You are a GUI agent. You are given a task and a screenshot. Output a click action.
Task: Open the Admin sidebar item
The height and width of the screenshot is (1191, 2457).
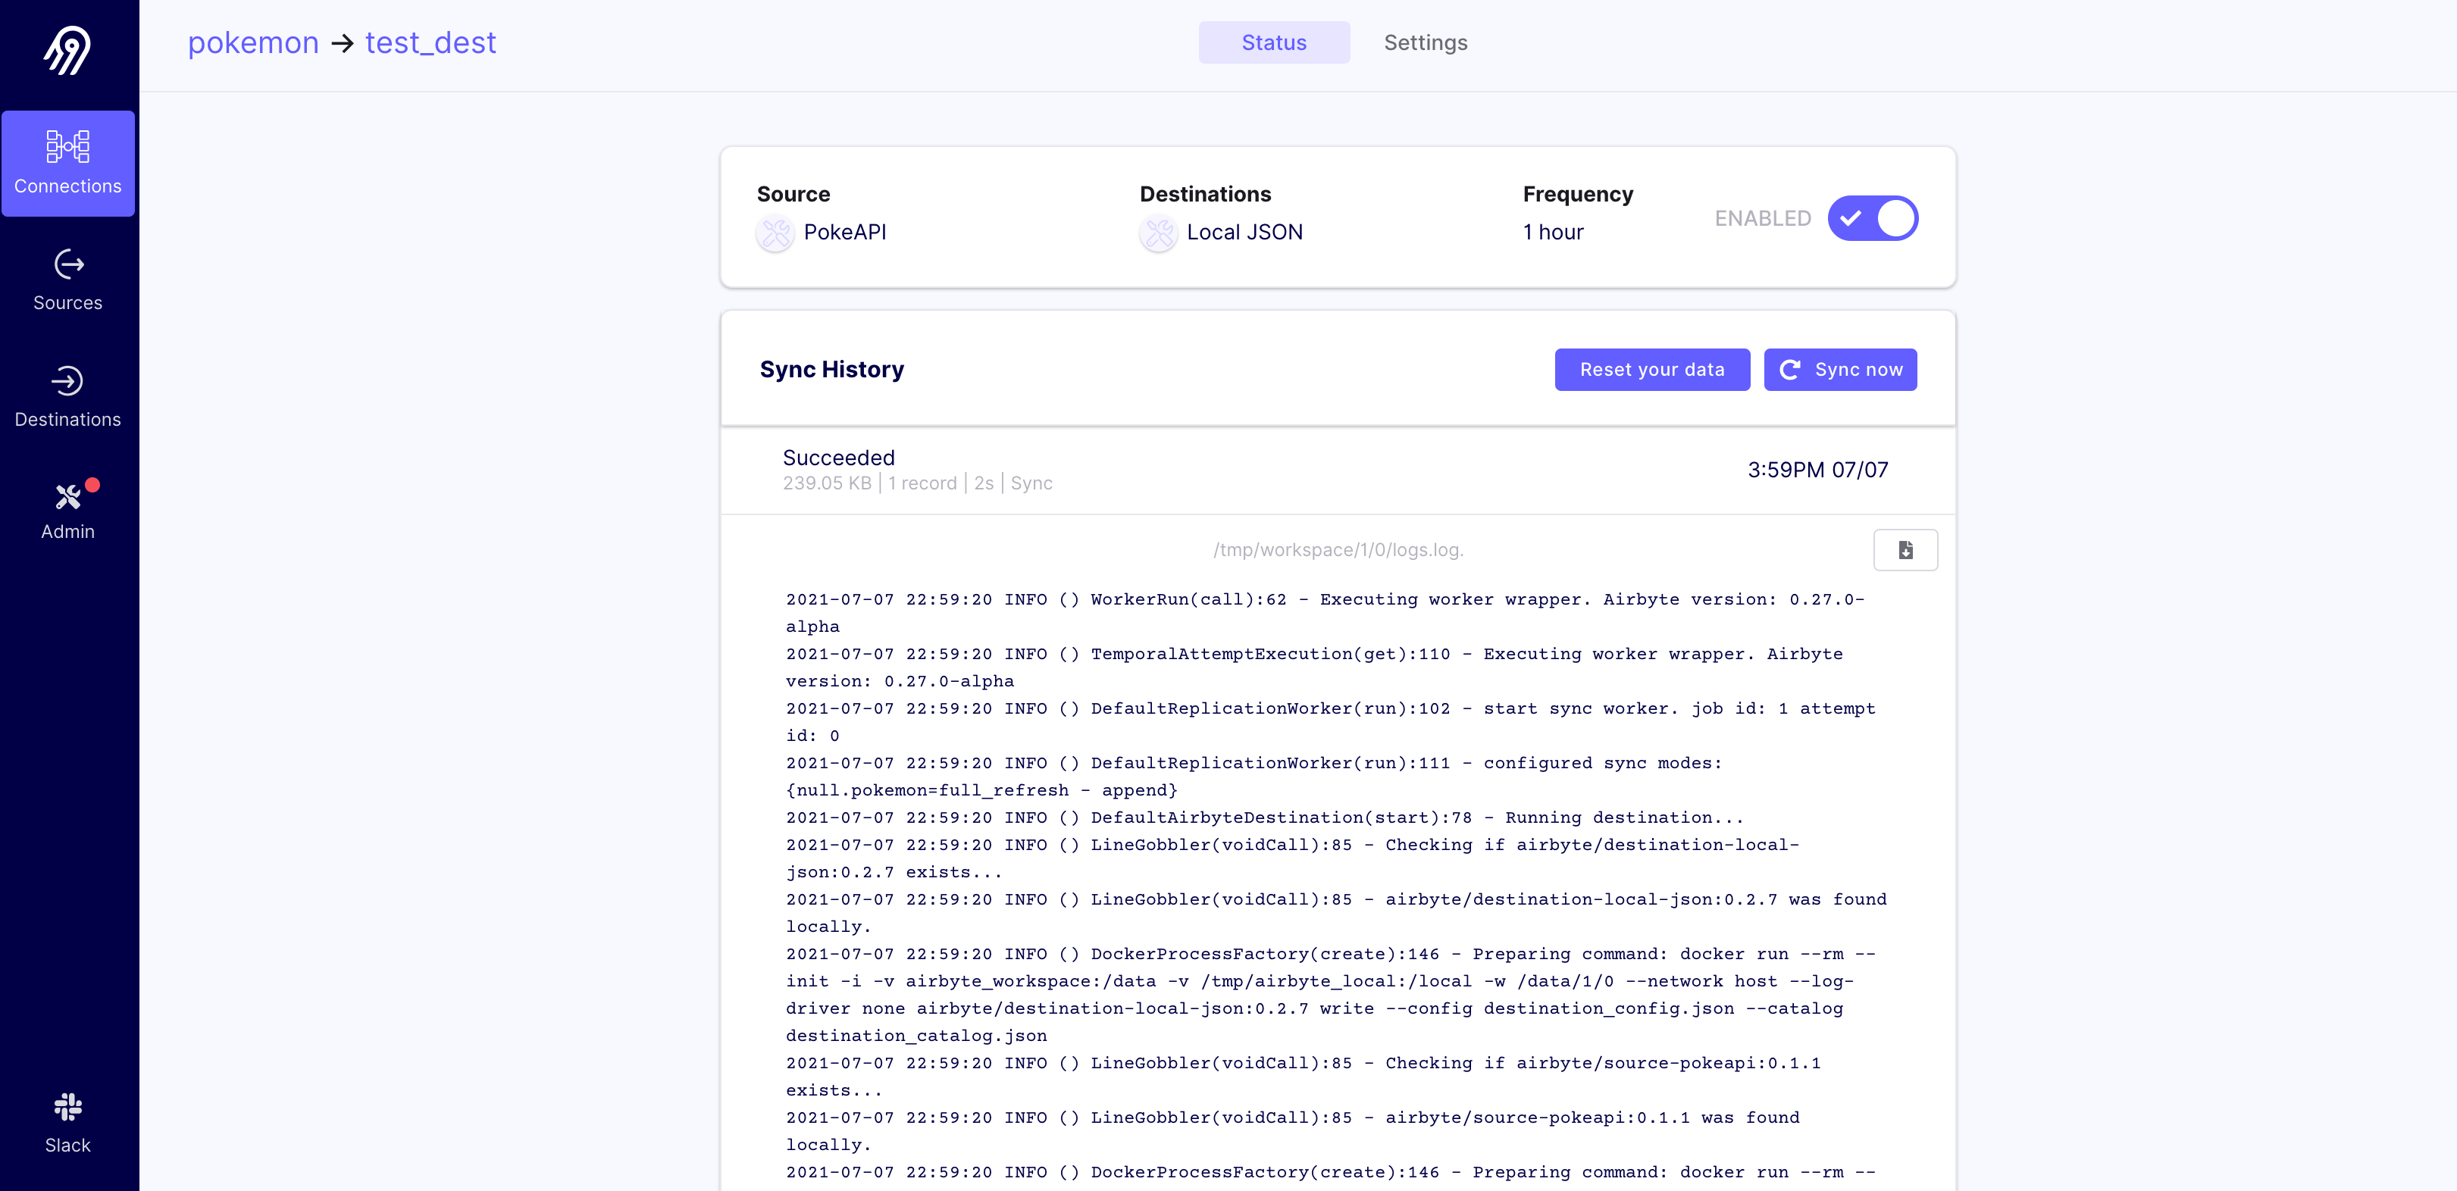pyautogui.click(x=67, y=510)
